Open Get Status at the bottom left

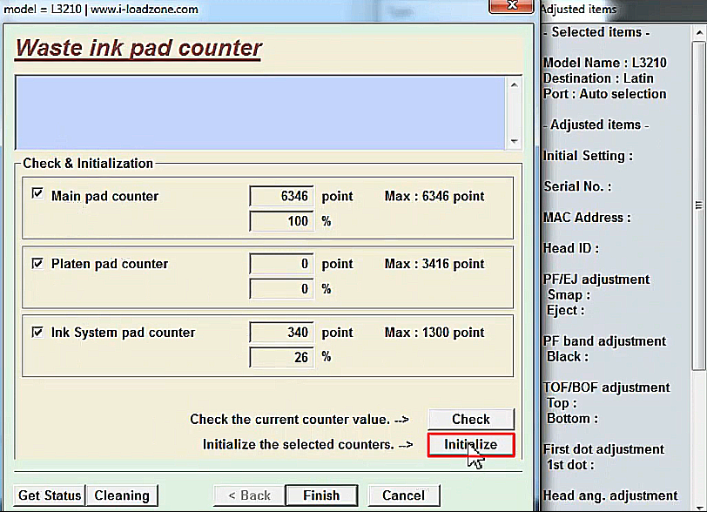pyautogui.click(x=50, y=495)
